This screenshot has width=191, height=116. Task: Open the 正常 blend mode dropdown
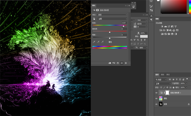click(x=162, y=84)
